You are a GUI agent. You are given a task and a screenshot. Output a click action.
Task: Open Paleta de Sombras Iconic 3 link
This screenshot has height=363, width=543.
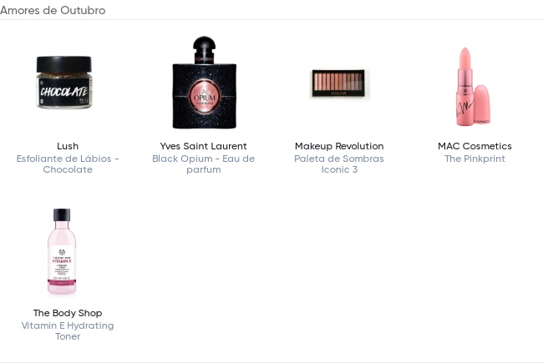[339, 164]
